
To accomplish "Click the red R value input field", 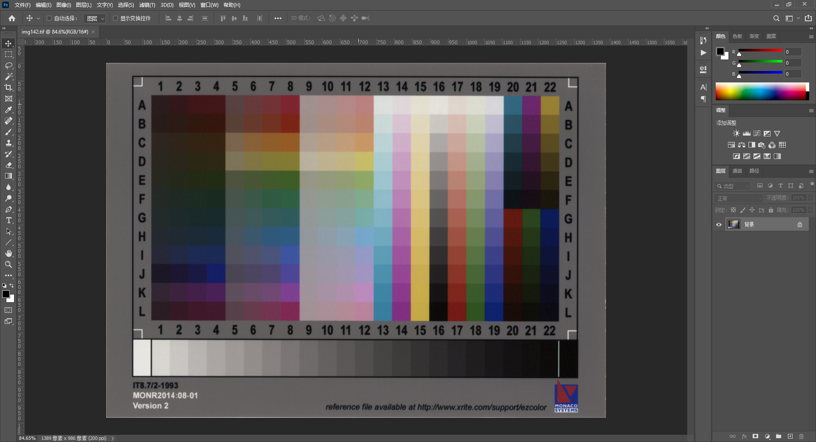I will (x=793, y=52).
